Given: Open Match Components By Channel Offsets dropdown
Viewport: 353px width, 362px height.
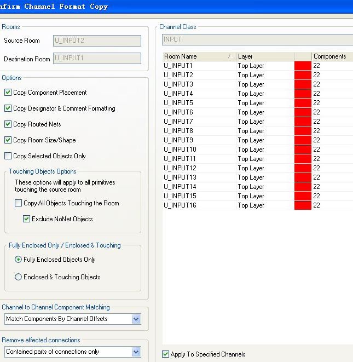Looking at the screenshot, I should point(136,319).
